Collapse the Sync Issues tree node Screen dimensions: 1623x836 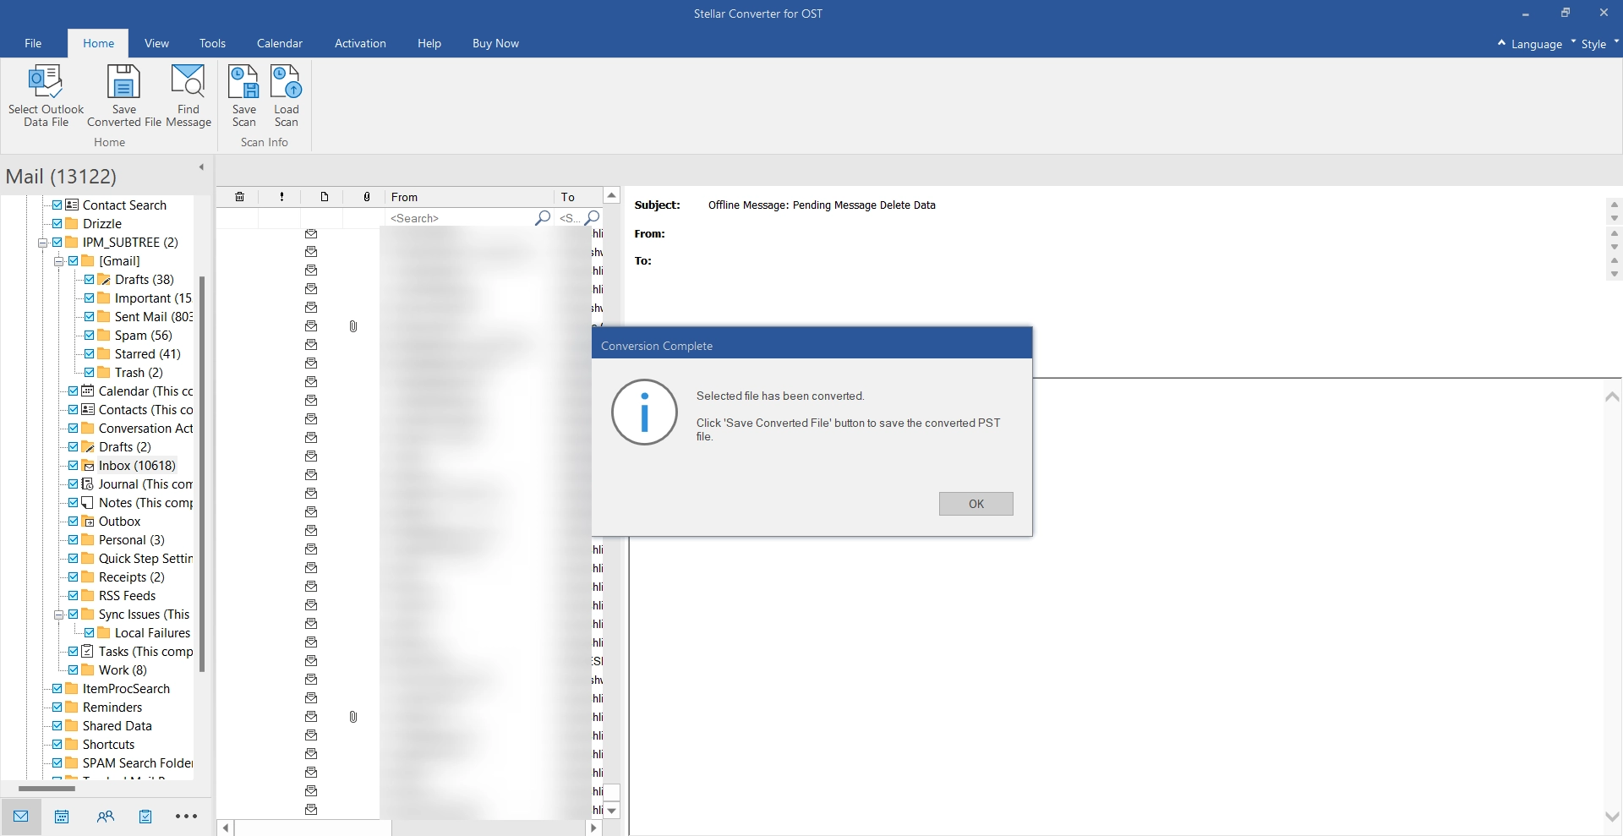(x=58, y=615)
